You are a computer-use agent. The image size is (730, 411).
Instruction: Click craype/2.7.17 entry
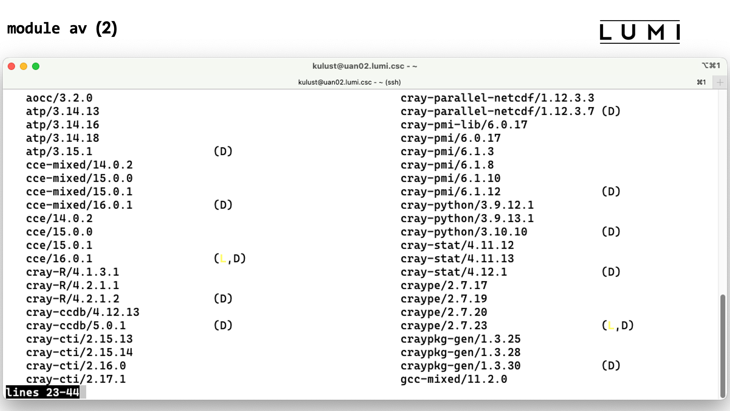coord(444,285)
